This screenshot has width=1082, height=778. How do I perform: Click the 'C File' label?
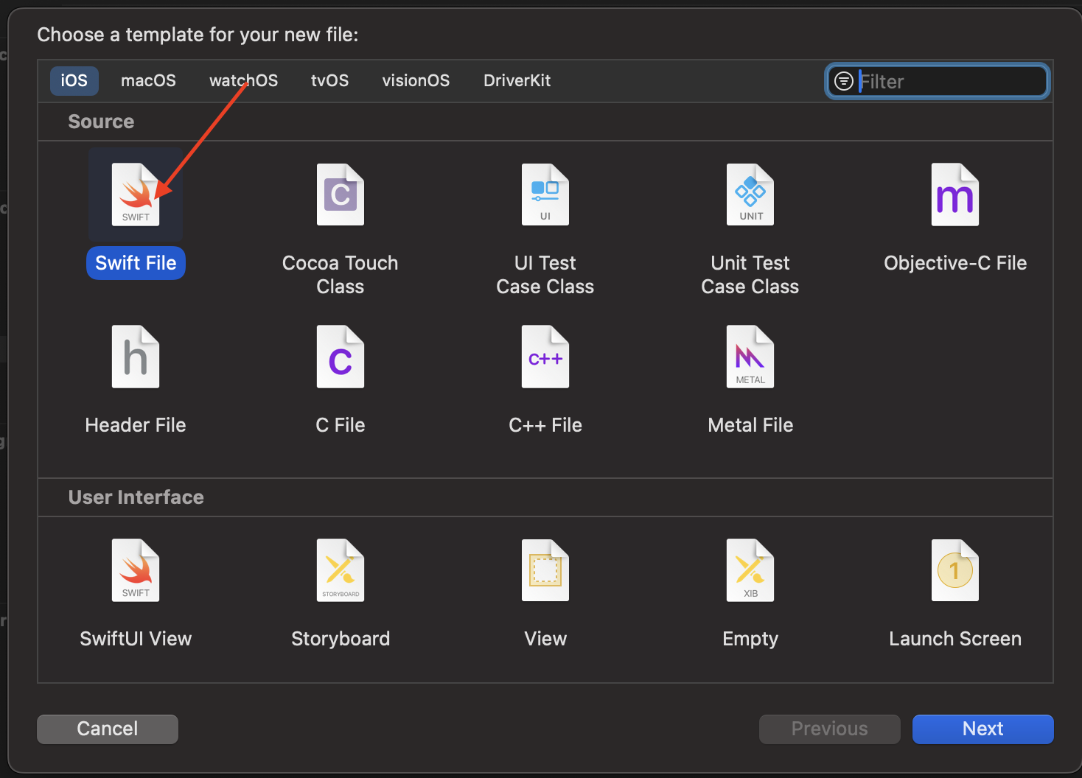[341, 425]
